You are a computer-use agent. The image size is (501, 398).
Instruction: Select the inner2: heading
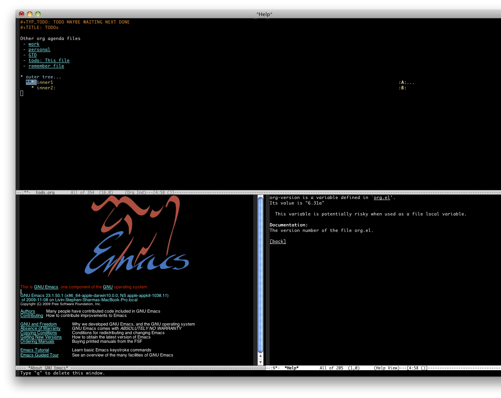[46, 88]
